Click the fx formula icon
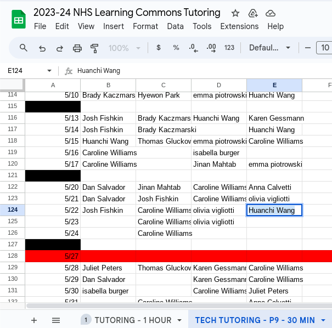332x328 pixels. (69, 71)
